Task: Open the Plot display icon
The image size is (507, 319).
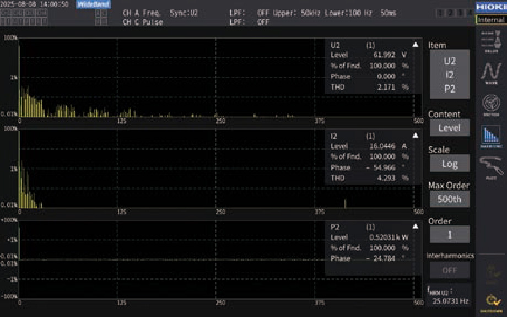Action: (x=489, y=167)
